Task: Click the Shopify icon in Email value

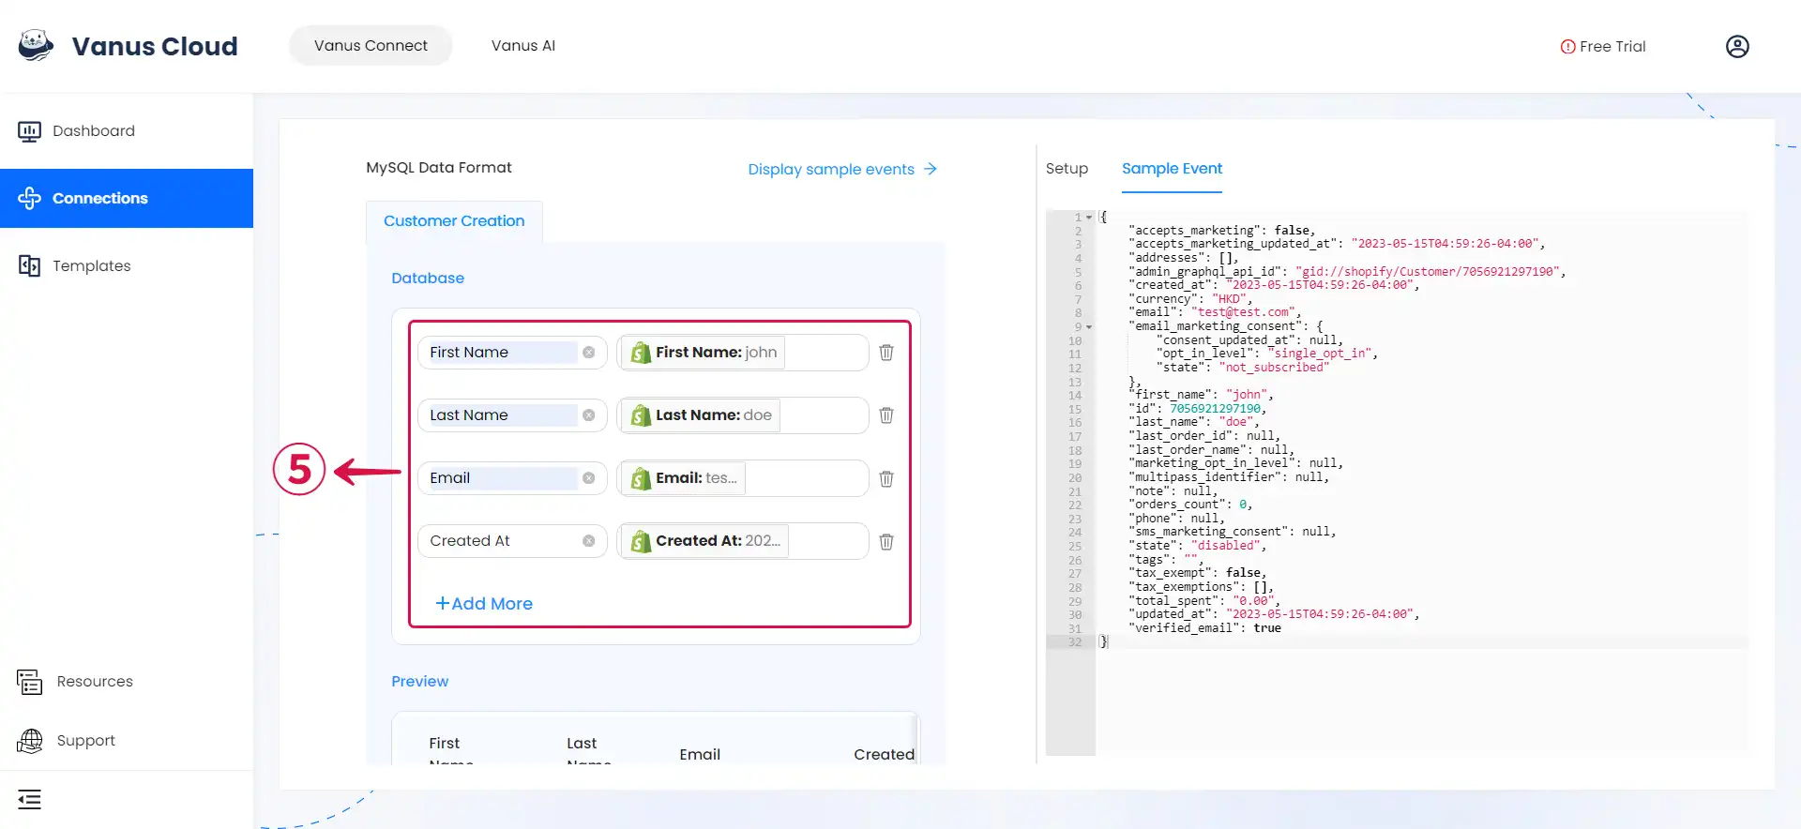Action: click(641, 478)
